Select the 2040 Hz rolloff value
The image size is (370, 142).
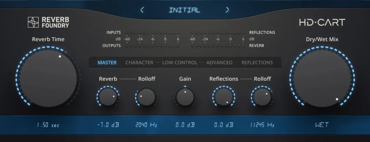click(147, 125)
